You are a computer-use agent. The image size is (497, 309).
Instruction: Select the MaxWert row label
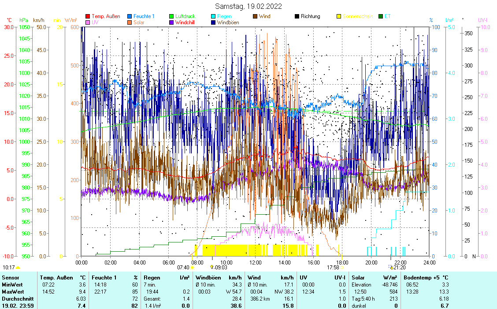pos(12,291)
